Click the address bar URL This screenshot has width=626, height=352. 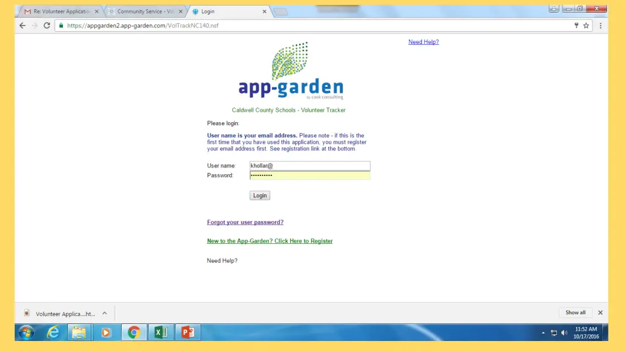tap(142, 26)
